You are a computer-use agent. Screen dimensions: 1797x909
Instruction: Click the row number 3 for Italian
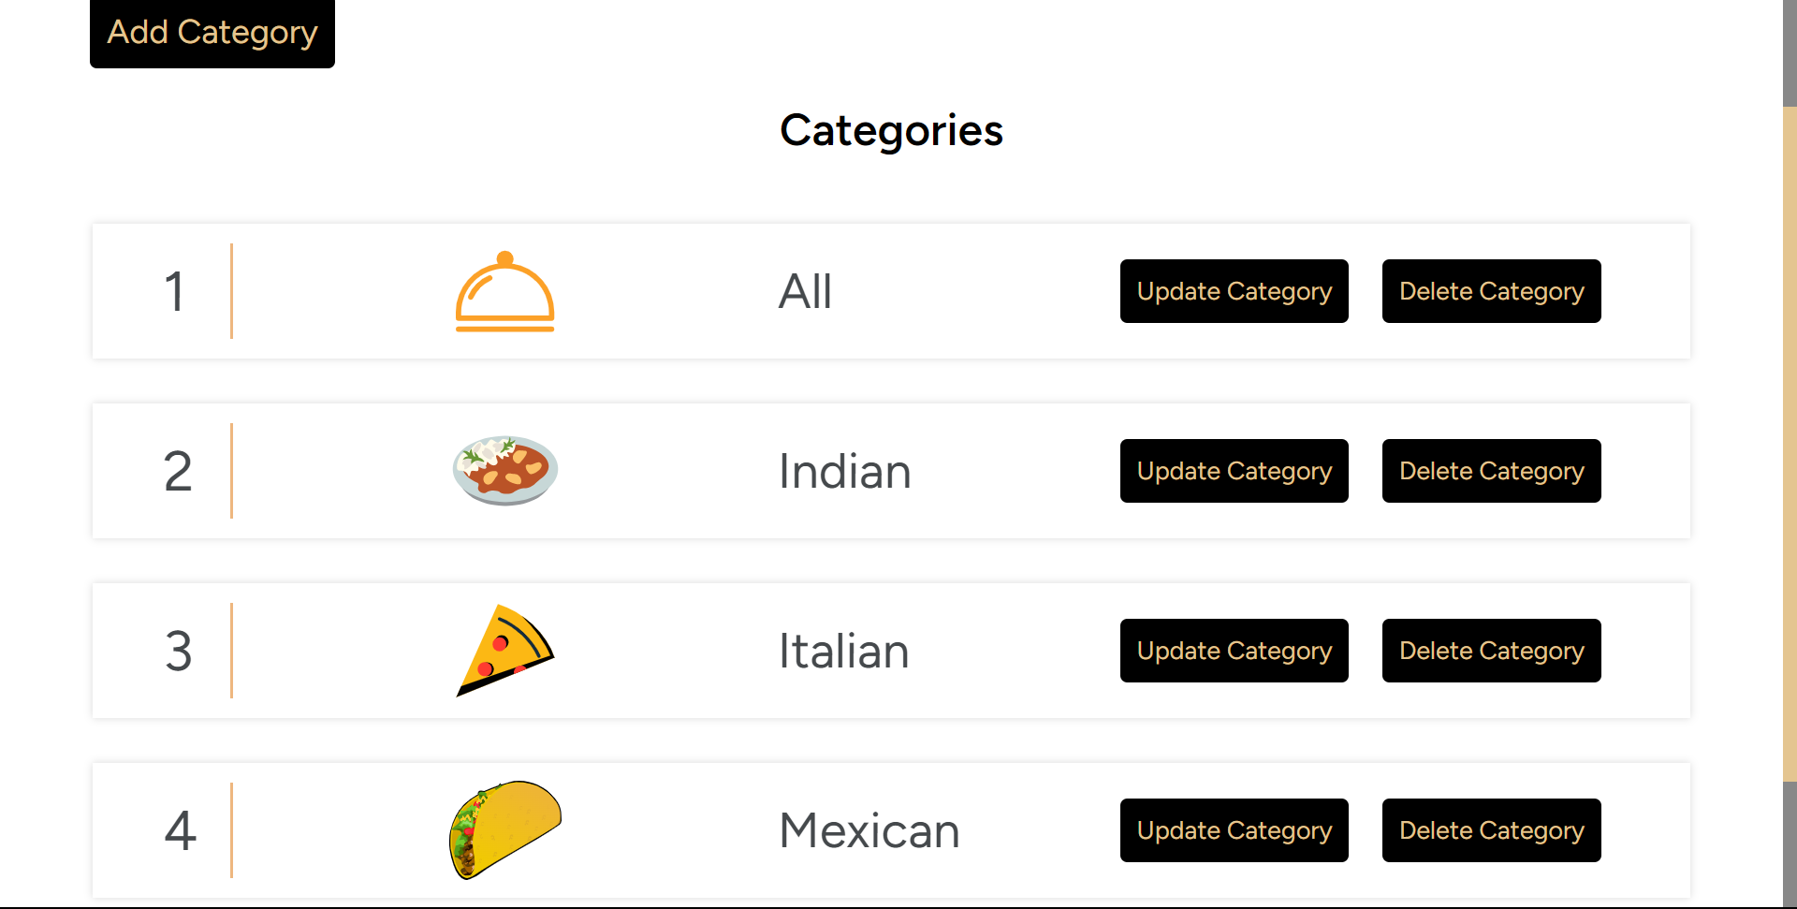pos(179,651)
